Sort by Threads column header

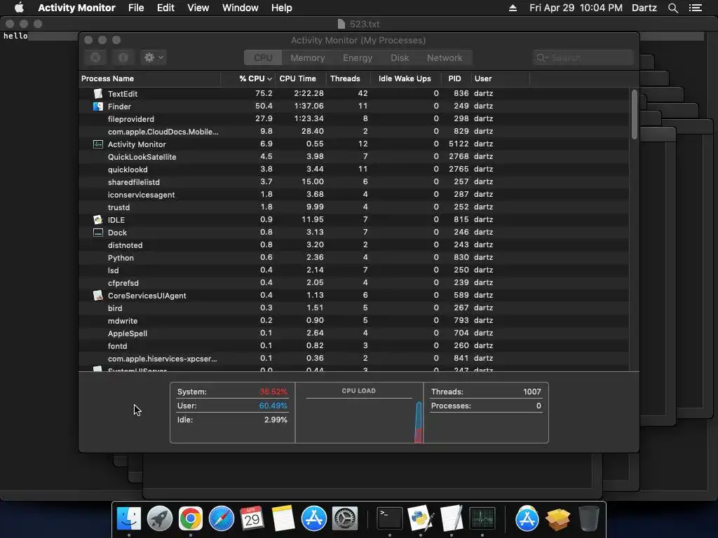pyautogui.click(x=348, y=78)
